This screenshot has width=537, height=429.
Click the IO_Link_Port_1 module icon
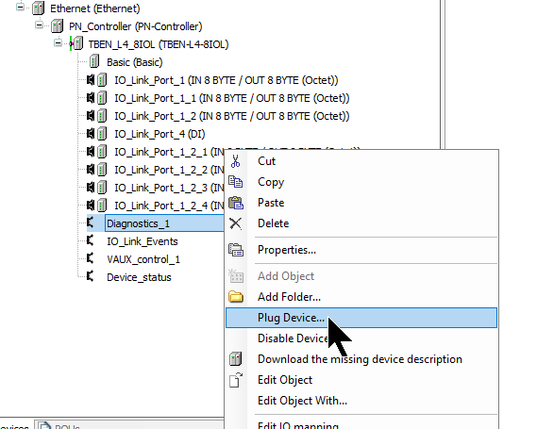coord(102,80)
